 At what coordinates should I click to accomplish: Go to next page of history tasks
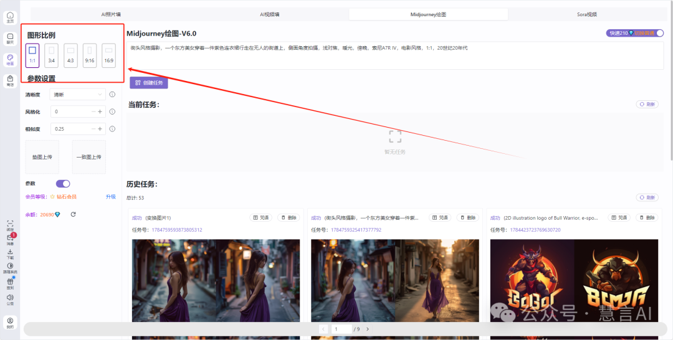(367, 329)
